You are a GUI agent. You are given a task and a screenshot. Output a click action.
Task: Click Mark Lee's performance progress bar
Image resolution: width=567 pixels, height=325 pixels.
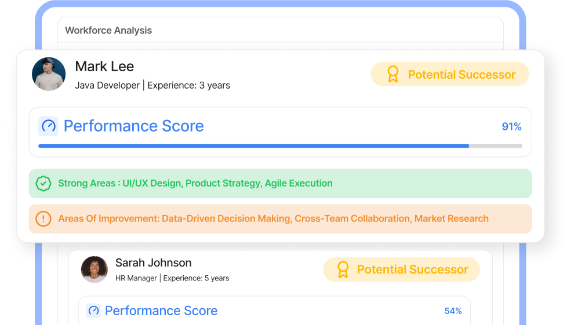[280, 146]
